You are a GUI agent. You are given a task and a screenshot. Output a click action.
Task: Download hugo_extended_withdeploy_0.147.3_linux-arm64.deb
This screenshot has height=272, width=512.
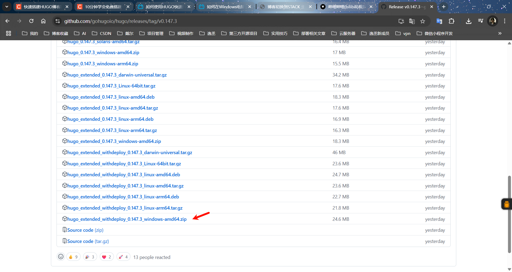click(123, 197)
